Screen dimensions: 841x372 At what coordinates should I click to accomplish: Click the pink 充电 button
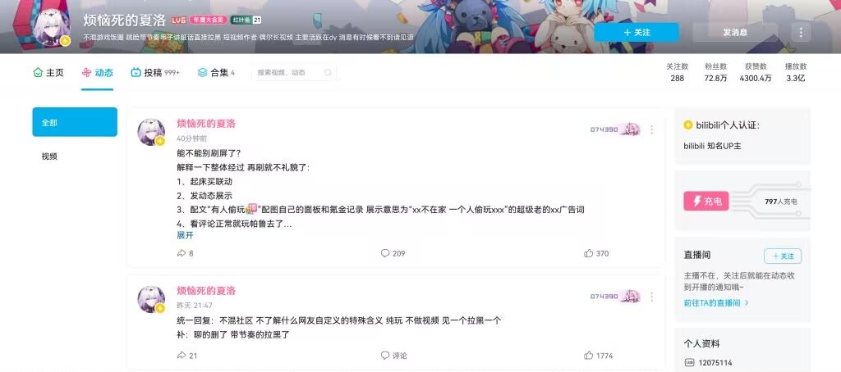point(705,202)
